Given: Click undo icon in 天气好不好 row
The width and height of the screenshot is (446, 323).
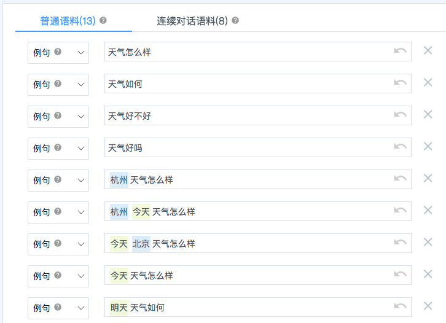Looking at the screenshot, I should click(x=400, y=114).
